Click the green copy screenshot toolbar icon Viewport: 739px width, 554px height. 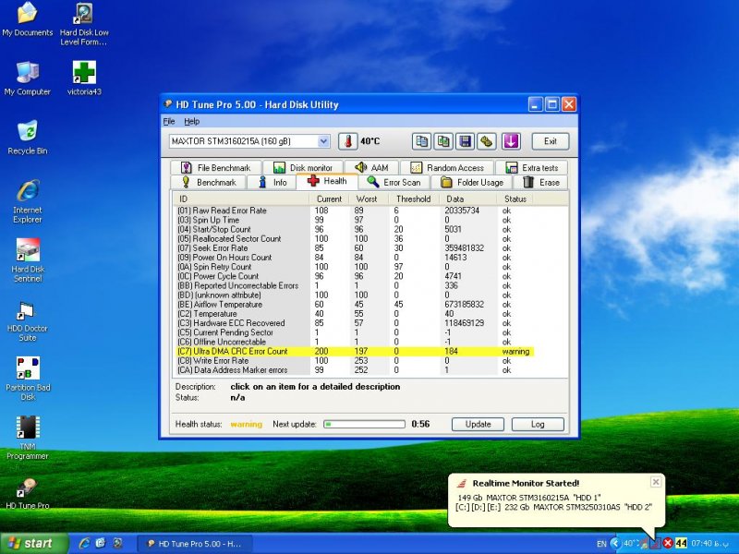[443, 141]
